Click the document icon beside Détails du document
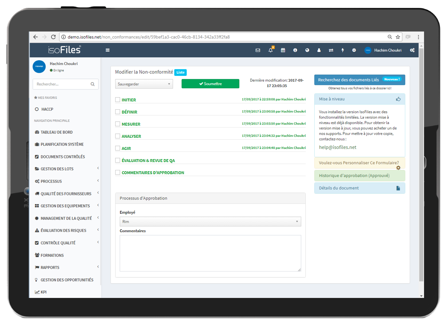The width and height of the screenshot is (447, 324). 398,188
